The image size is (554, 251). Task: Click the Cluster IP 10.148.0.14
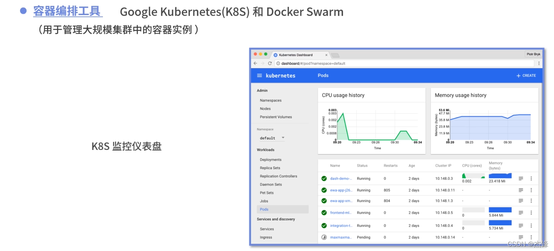pyautogui.click(x=445, y=237)
